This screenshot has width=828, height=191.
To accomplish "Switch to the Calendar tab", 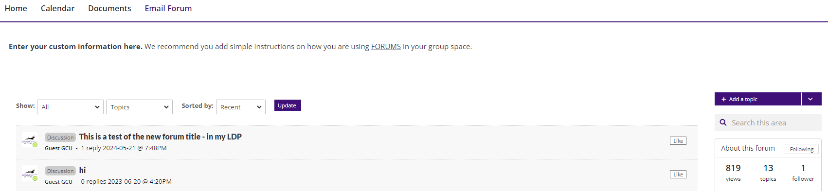I will (57, 8).
